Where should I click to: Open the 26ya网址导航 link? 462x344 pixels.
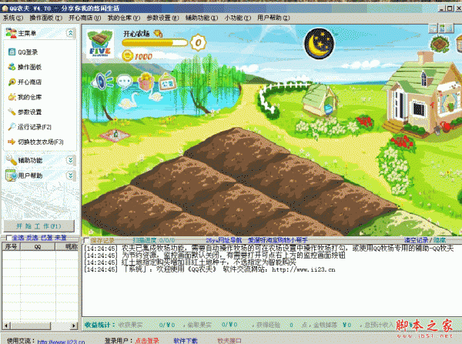click(224, 240)
